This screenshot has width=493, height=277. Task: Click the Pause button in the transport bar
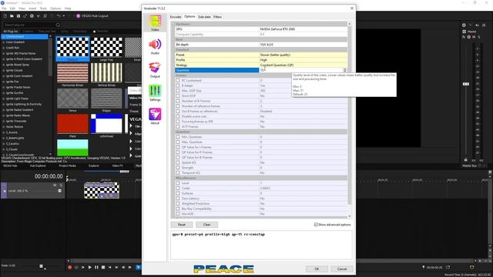click(96, 267)
